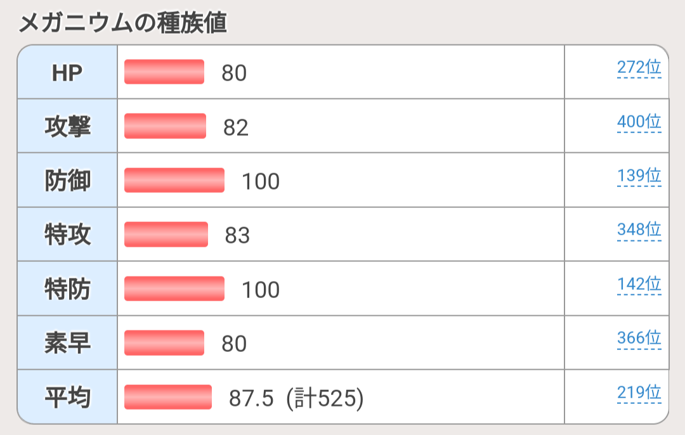
Task: Click the 400位 attack ranking link
Action: tap(639, 122)
